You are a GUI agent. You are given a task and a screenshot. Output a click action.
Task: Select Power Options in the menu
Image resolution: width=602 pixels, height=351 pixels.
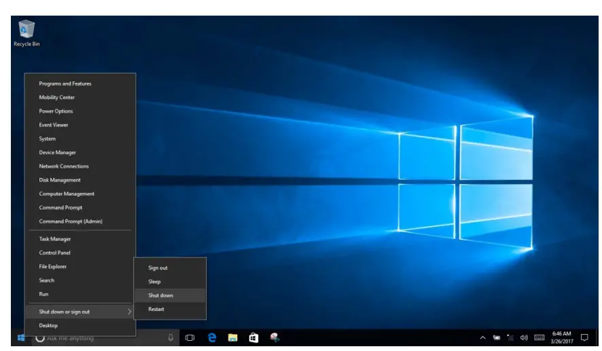point(80,111)
